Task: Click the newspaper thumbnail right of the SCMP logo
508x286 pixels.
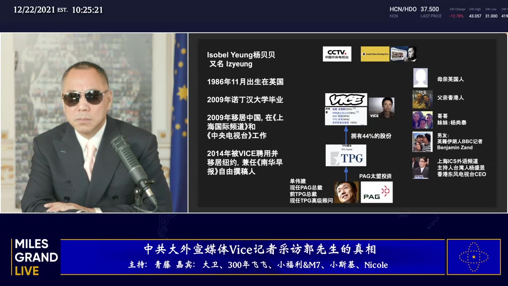Action: (x=404, y=54)
